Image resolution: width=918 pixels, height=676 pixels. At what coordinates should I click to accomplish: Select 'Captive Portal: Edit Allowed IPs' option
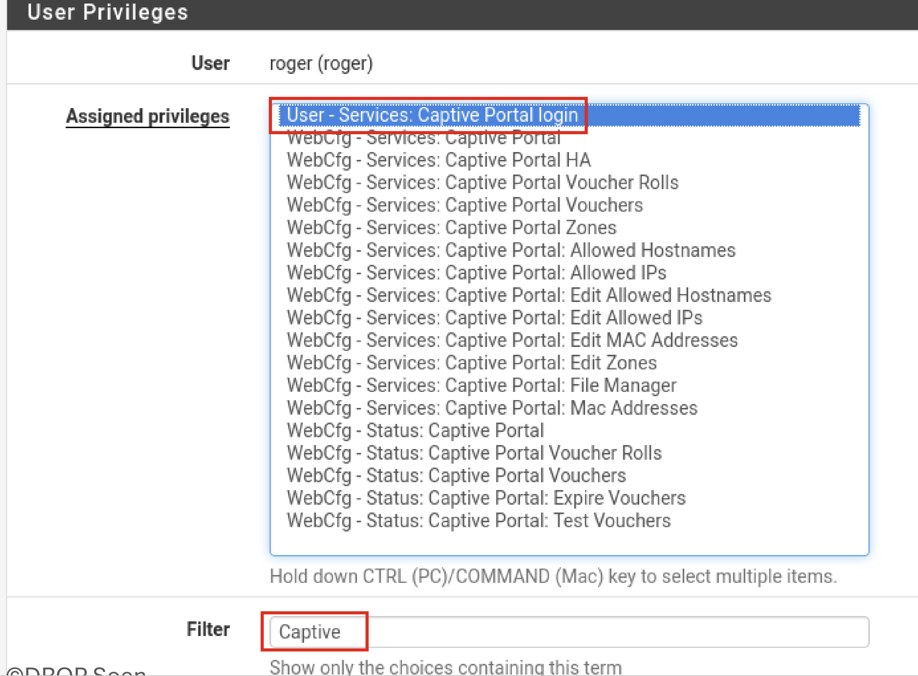coord(494,318)
